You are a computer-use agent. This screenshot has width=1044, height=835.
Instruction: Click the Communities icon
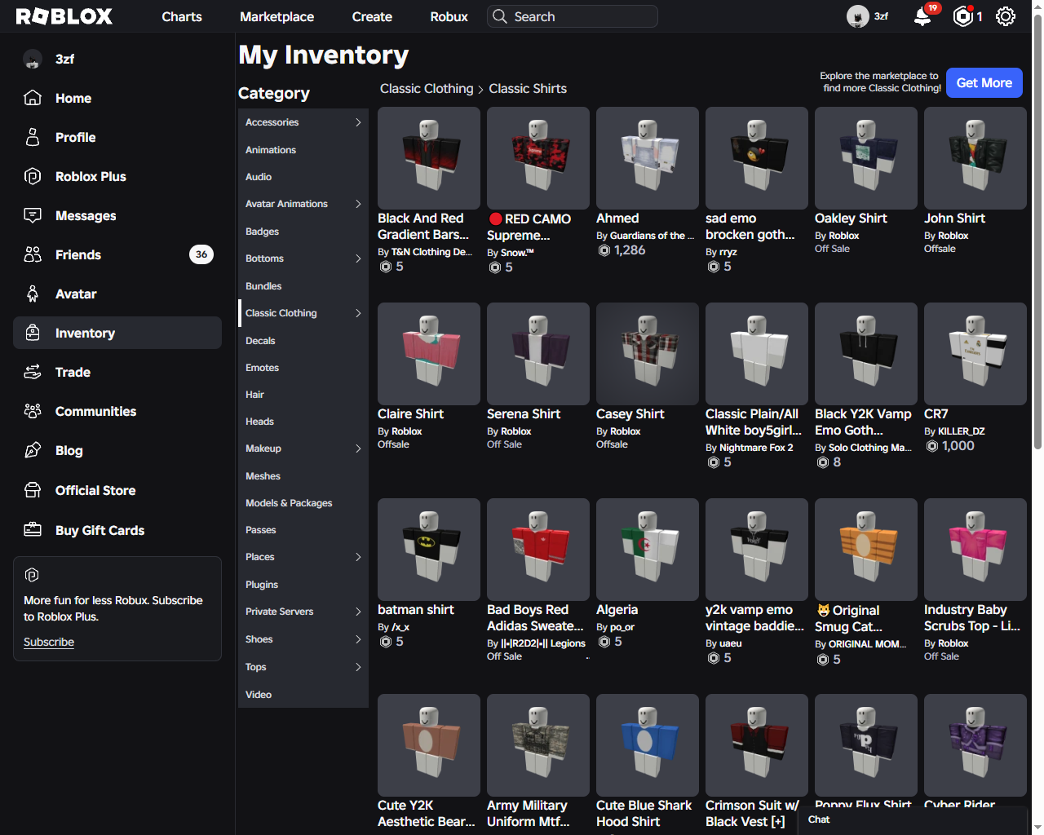33,411
